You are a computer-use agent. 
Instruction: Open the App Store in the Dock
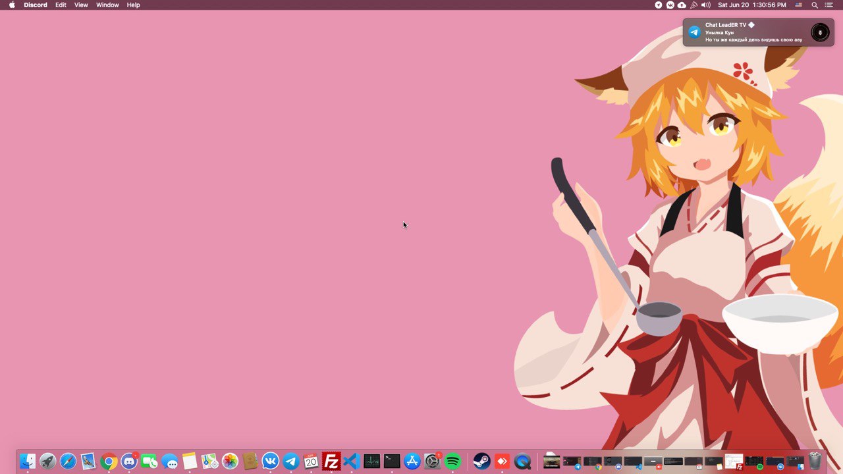point(412,461)
